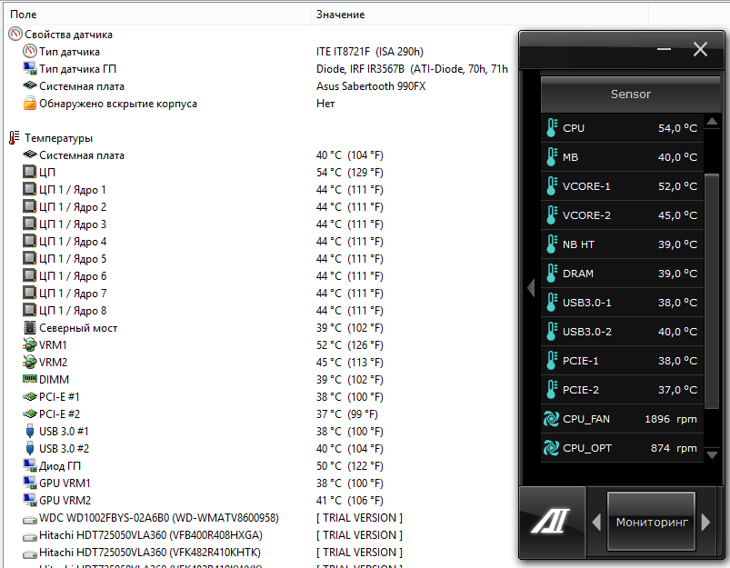Click the value ITE IT8721F (ISA 290h)
The height and width of the screenshot is (568, 730).
tap(370, 52)
